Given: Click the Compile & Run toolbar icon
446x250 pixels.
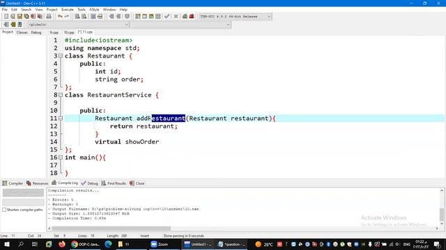Looking at the screenshot, I should coord(151,17).
